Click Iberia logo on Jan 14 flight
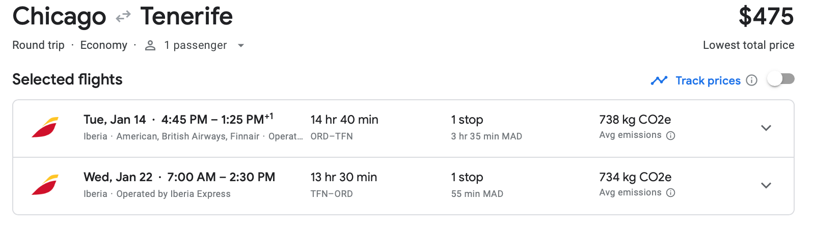The image size is (813, 228). click(x=45, y=127)
